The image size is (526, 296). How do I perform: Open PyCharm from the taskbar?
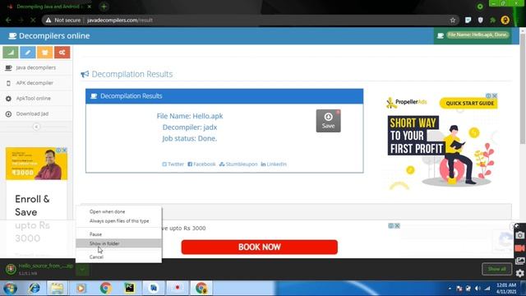point(130,289)
